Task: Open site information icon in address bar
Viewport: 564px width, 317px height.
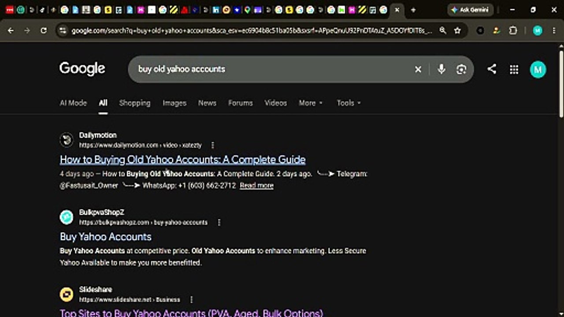Action: (x=63, y=30)
